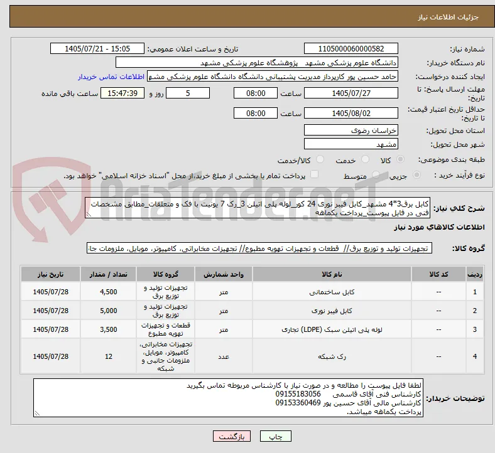Click the announcement date field 1405/07/21 - 15:05
495x453 pixels.
pyautogui.click(x=97, y=49)
